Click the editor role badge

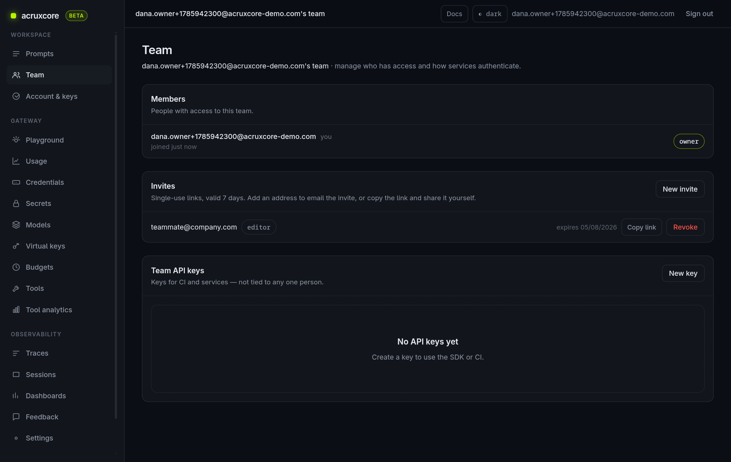click(x=259, y=227)
